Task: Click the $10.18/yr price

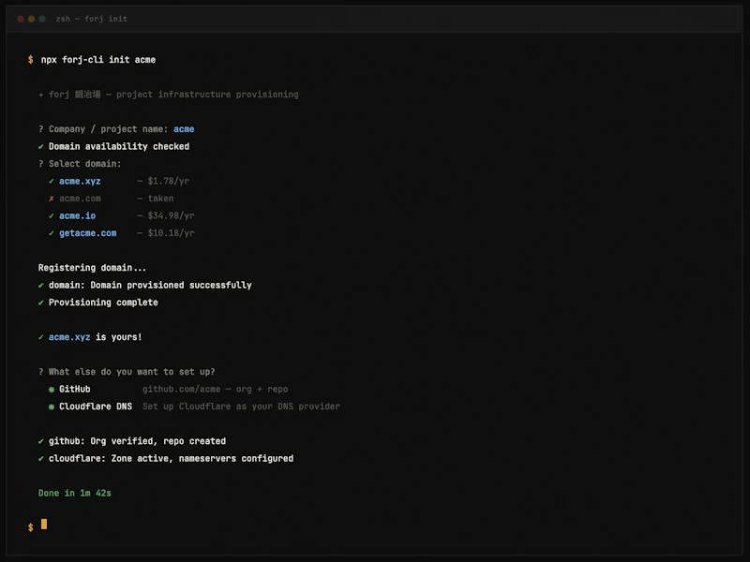Action: pos(171,233)
